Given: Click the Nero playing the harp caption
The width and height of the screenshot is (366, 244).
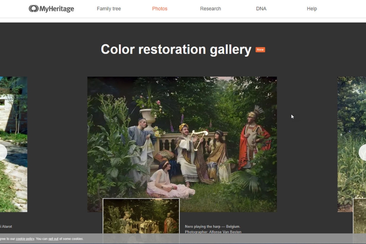Looking at the screenshot, I should [212, 227].
